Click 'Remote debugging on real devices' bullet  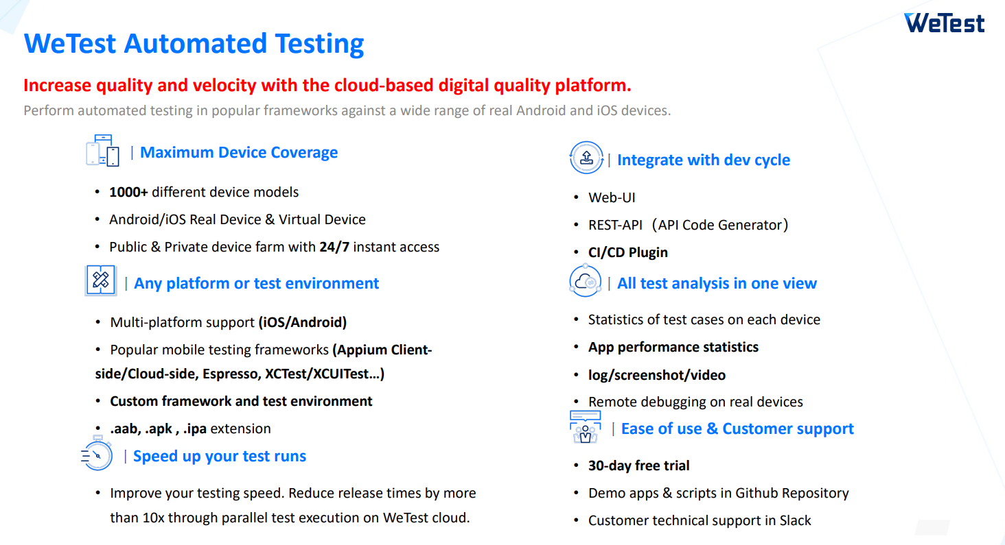(x=695, y=402)
